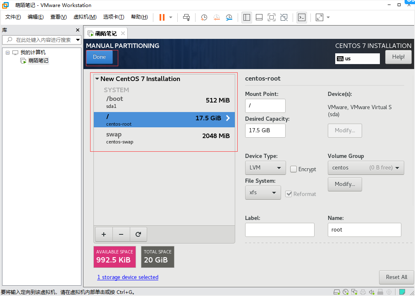Close the library (库) panel
The width and height of the screenshot is (415, 296).
78,30
